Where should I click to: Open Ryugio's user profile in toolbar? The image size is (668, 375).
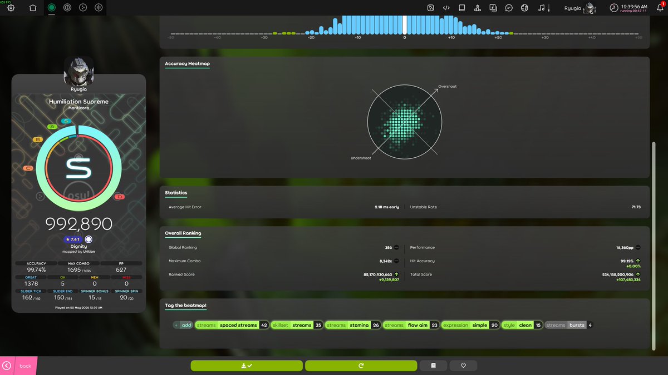[x=580, y=8]
